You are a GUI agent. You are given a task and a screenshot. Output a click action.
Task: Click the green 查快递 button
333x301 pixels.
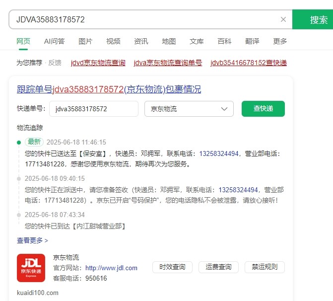[263, 109]
